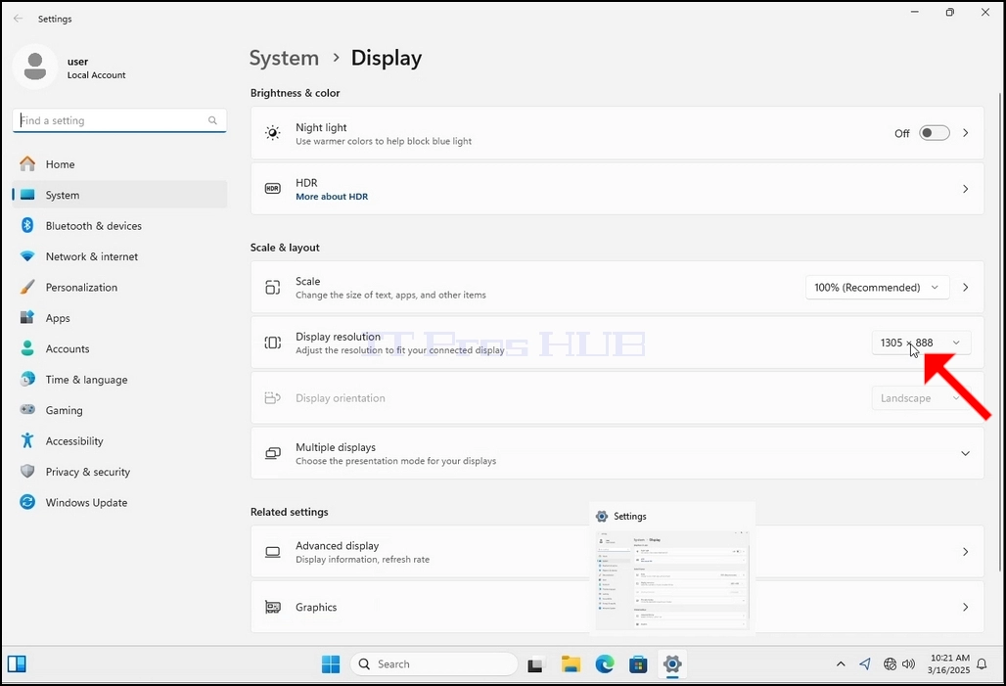Click the search magnifier in Find a setting
The height and width of the screenshot is (686, 1006).
212,120
